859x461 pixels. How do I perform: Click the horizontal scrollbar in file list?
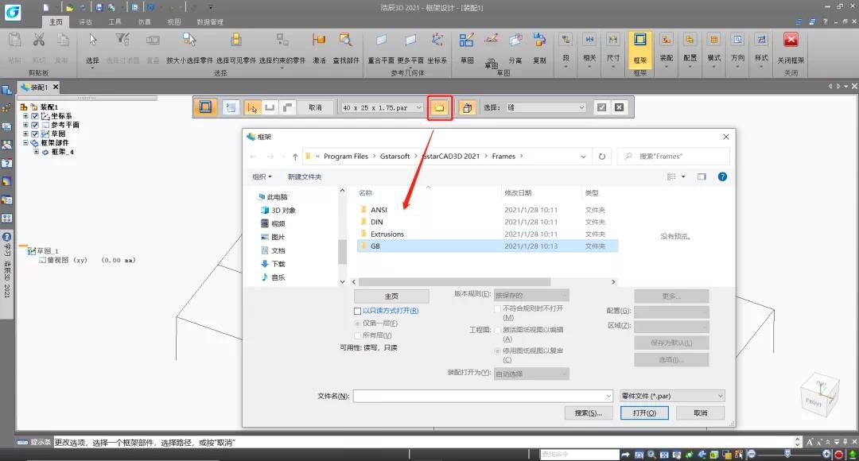tap(454, 282)
